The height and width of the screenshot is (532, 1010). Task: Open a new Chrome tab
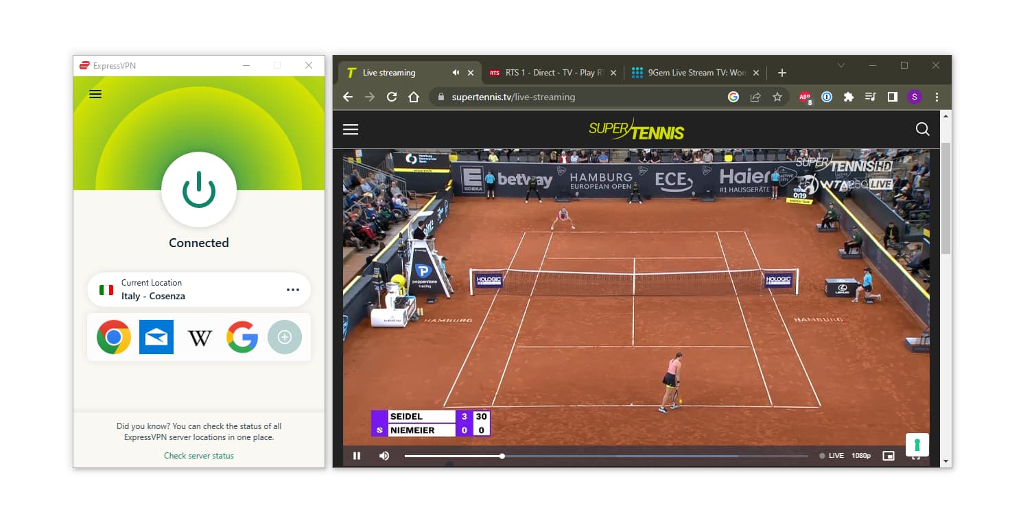[782, 73]
